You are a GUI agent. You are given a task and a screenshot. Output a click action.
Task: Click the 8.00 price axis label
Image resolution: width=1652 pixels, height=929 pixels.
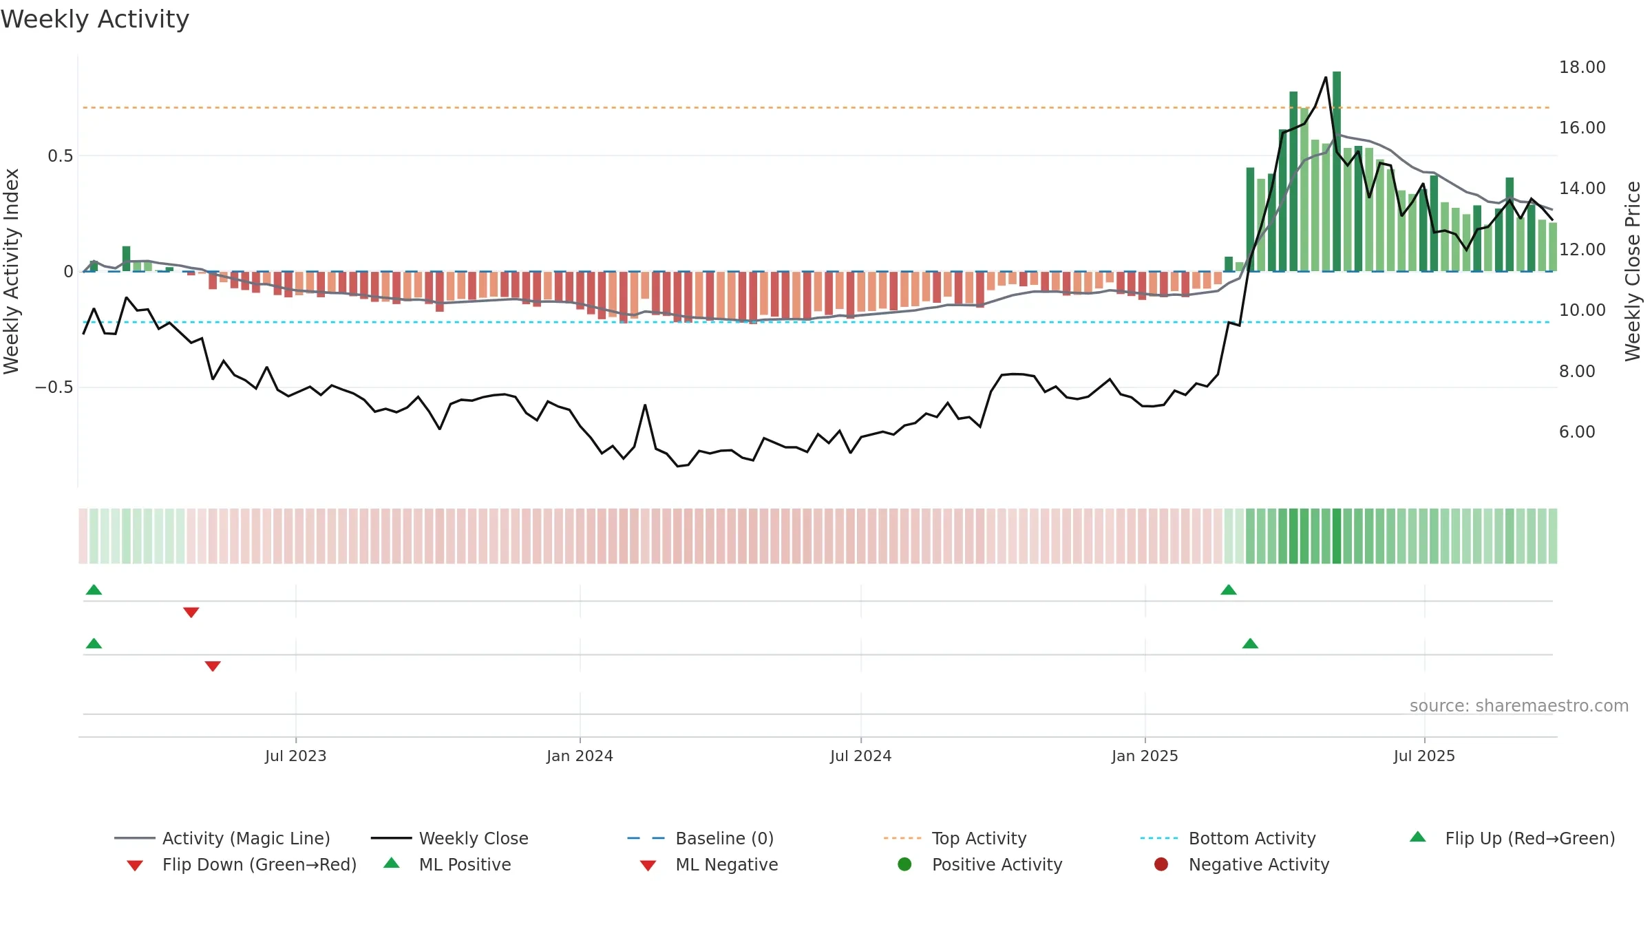(x=1577, y=372)
